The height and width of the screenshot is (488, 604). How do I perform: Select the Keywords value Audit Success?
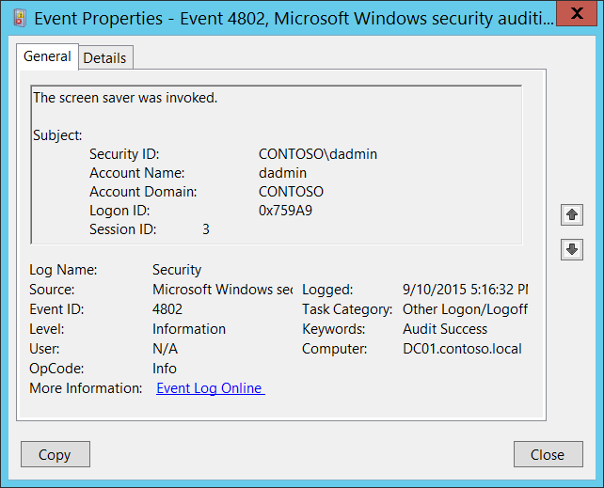[x=445, y=329]
